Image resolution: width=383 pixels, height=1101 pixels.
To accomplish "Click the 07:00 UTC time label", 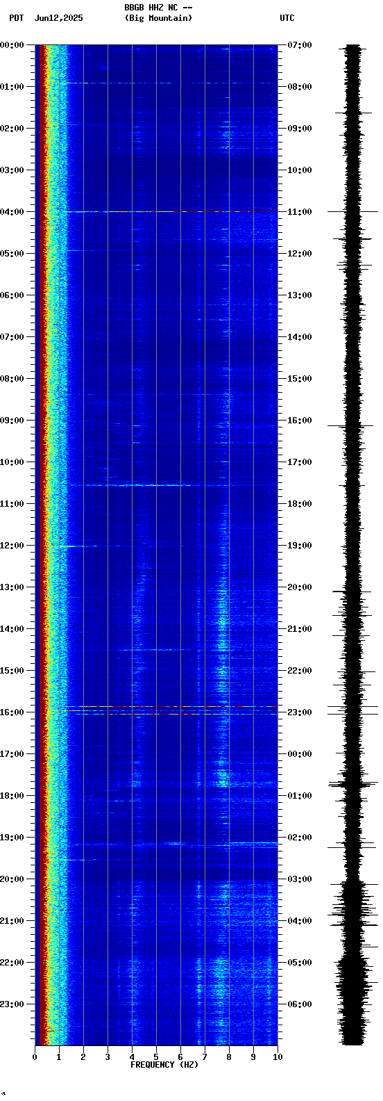I will 299,45.
